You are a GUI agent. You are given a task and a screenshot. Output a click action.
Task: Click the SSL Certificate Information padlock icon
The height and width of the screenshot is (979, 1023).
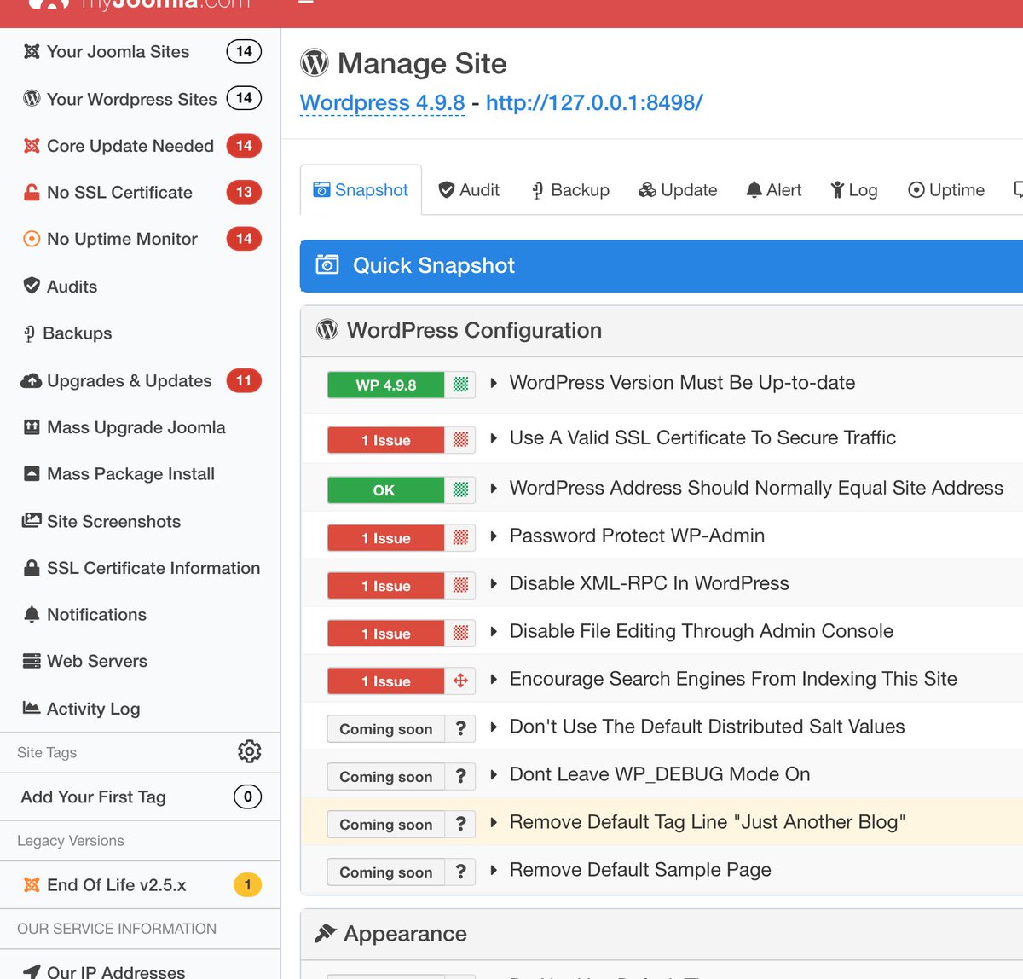(x=31, y=568)
